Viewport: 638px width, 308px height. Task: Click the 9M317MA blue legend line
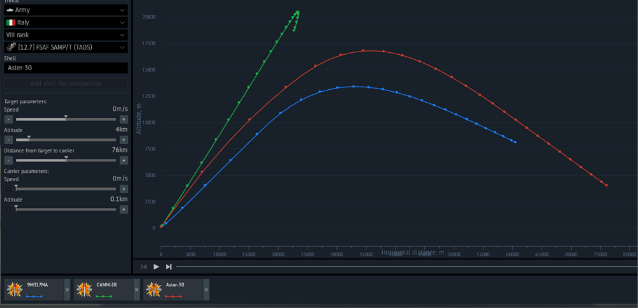click(x=34, y=296)
